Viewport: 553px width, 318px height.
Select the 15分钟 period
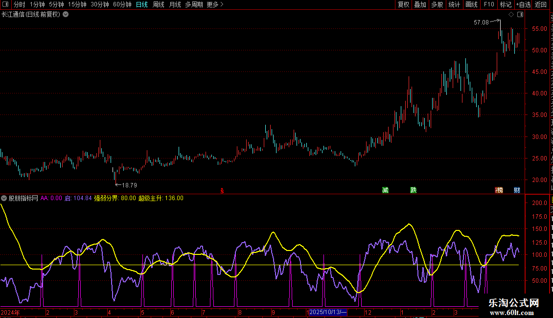(x=77, y=4)
